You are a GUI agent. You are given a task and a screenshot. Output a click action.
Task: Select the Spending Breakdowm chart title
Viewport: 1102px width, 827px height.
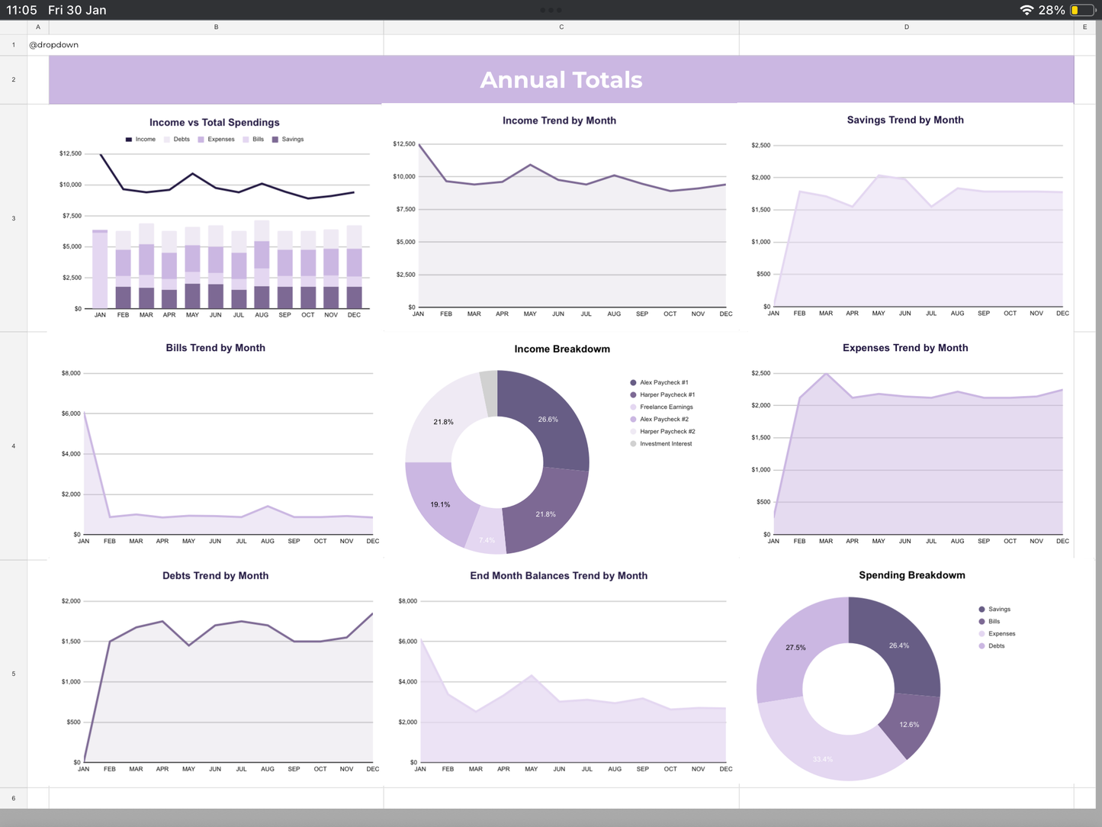pos(912,575)
